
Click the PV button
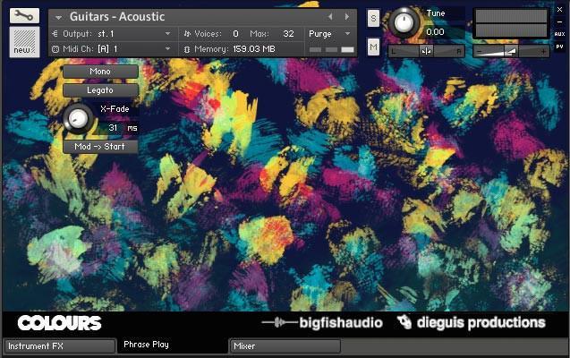559,46
